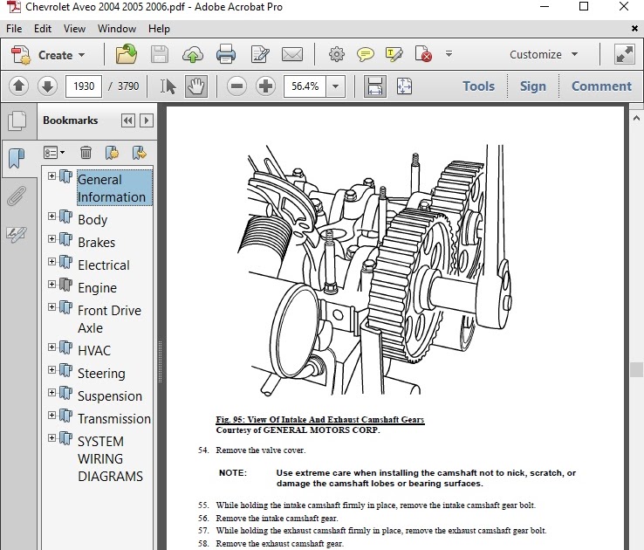Expand the General Information bookmark

pyautogui.click(x=51, y=176)
